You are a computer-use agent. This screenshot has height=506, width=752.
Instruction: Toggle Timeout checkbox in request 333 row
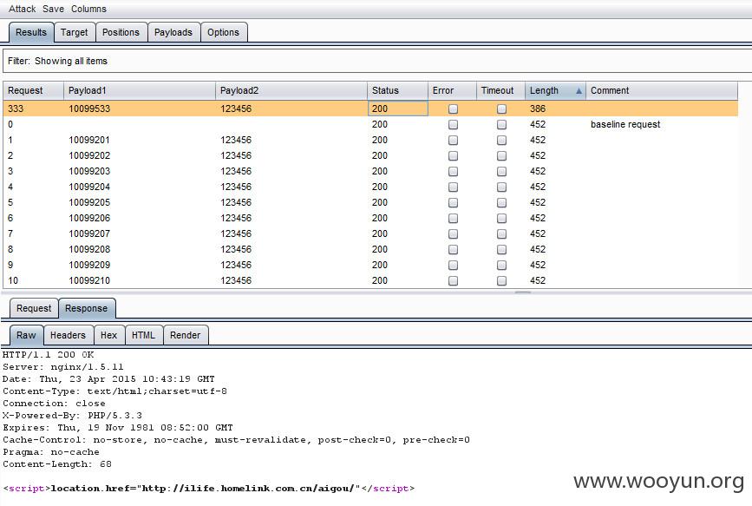[x=501, y=109]
